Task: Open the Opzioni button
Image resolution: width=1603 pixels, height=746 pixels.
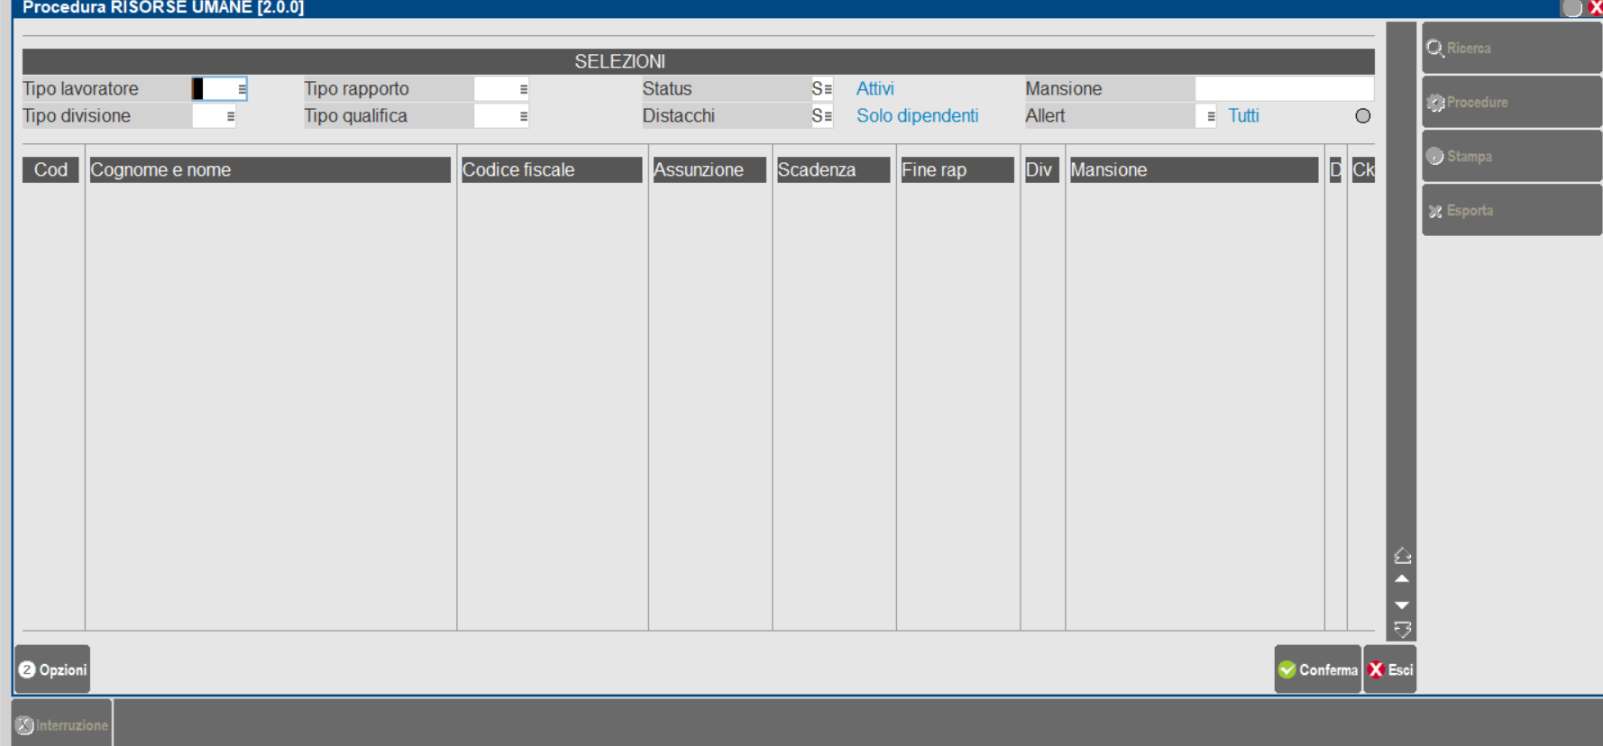Action: pyautogui.click(x=52, y=669)
